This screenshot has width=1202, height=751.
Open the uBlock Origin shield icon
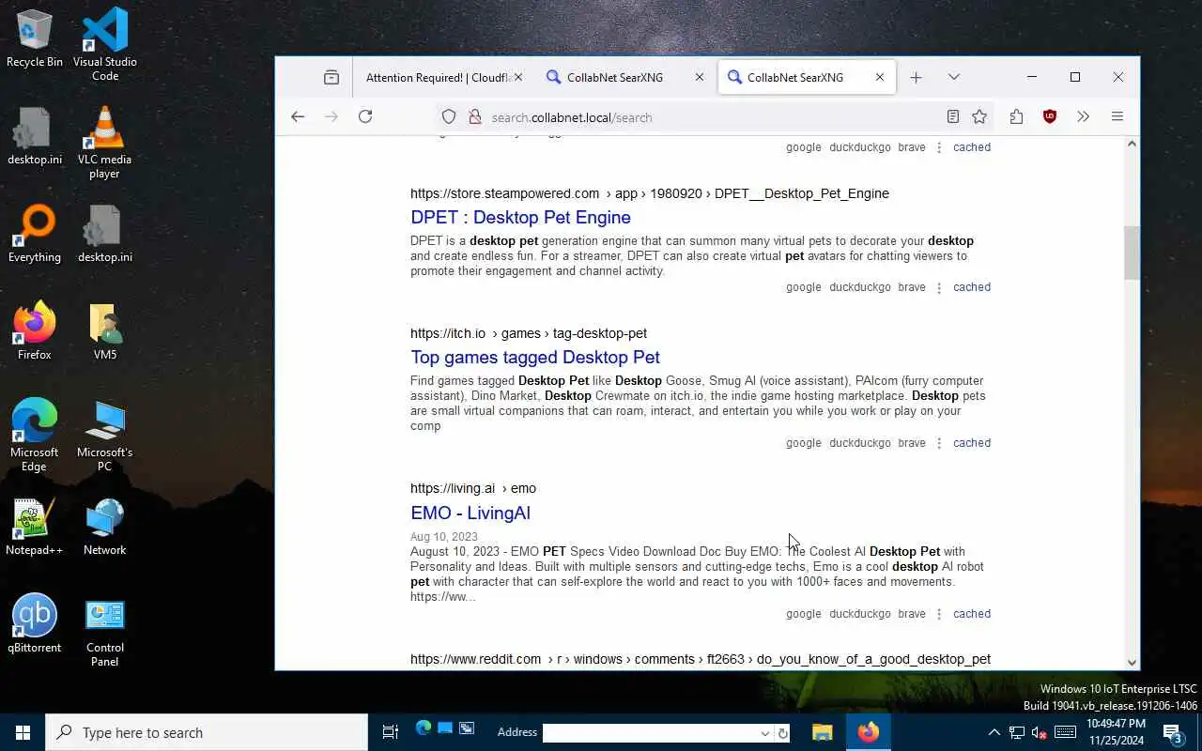[x=1050, y=116]
